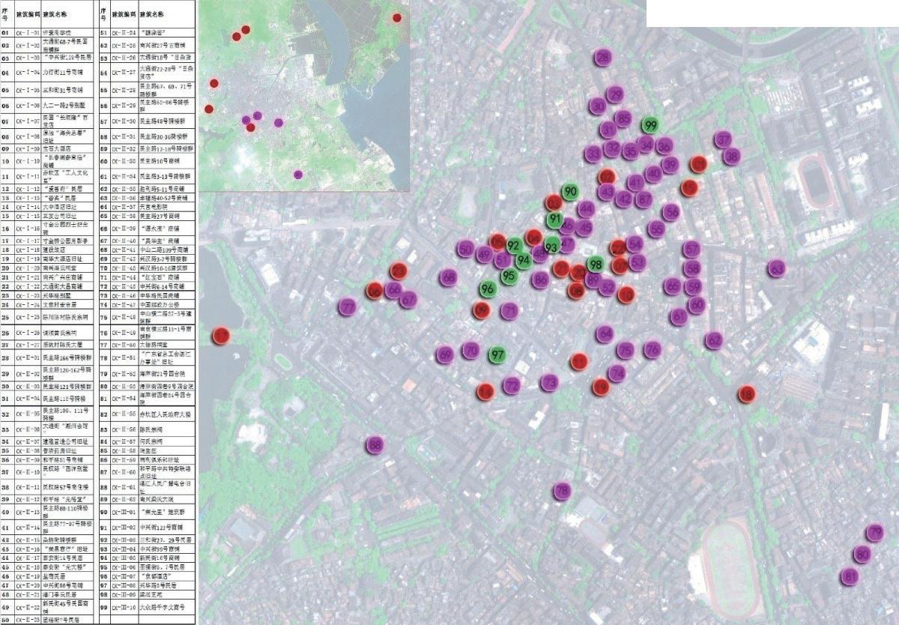Select red marker 14
This screenshot has width=899, height=625.
(x=485, y=391)
